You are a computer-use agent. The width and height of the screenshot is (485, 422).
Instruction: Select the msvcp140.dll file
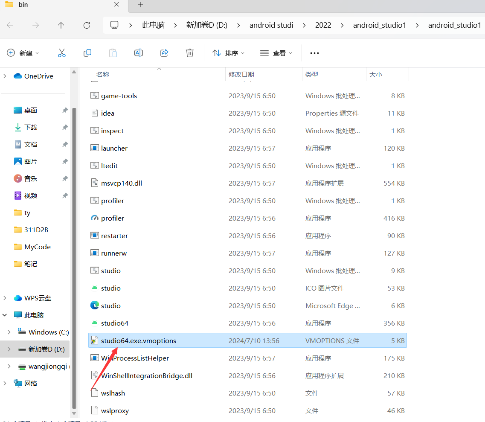(247, 183)
